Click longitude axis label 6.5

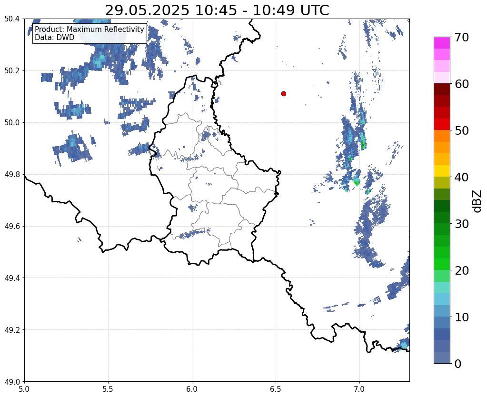tap(276, 389)
